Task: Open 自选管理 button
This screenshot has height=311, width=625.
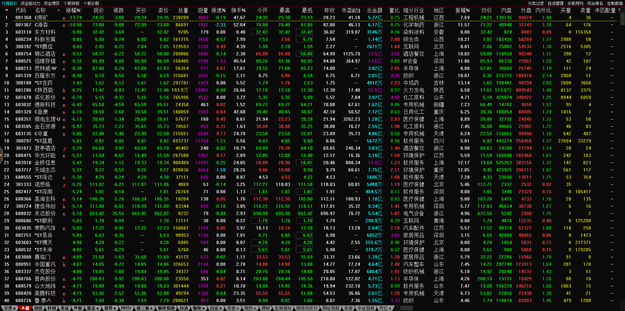Action: (555, 3)
